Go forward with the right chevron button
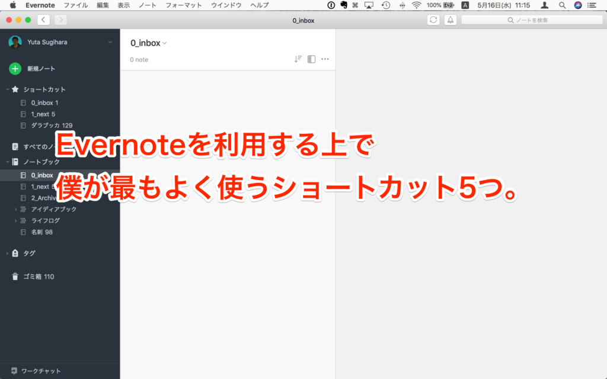 click(x=60, y=20)
